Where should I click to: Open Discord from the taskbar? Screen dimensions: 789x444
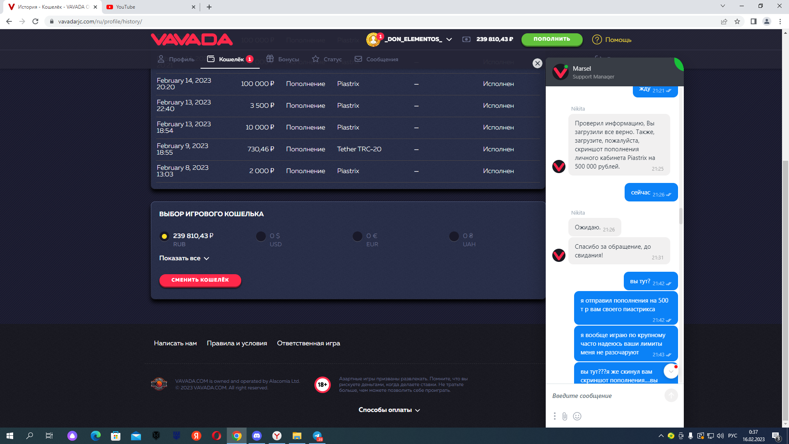coord(257,436)
